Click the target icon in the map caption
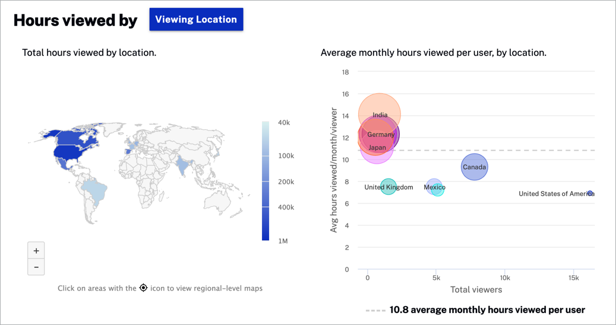The width and height of the screenshot is (616, 325). point(143,288)
